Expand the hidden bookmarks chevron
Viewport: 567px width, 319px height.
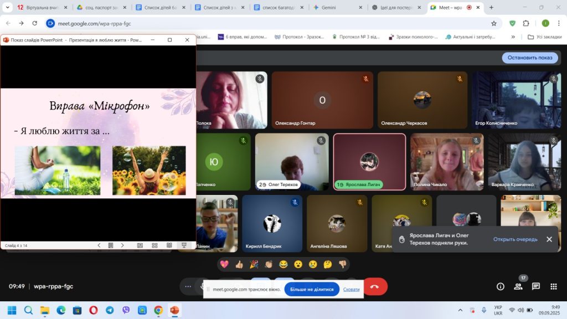click(513, 37)
